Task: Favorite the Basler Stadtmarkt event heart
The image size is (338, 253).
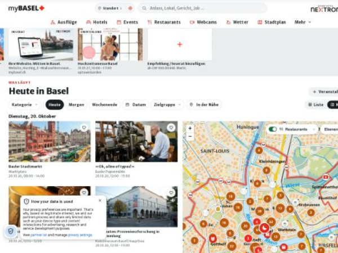Action: tap(84, 128)
